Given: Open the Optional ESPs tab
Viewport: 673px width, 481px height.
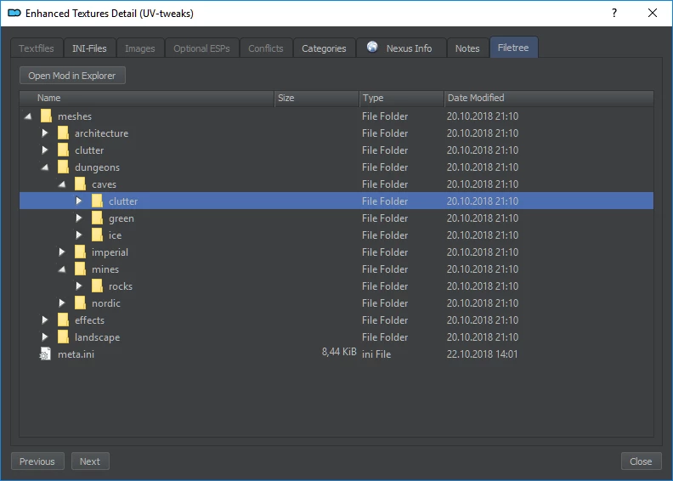Looking at the screenshot, I should 201,48.
